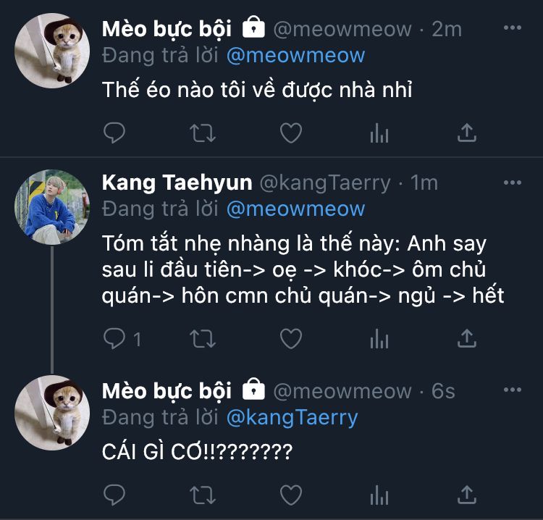Like the 'CÁI GÌ CƠ' tweet
The image size is (543, 520).
290,495
